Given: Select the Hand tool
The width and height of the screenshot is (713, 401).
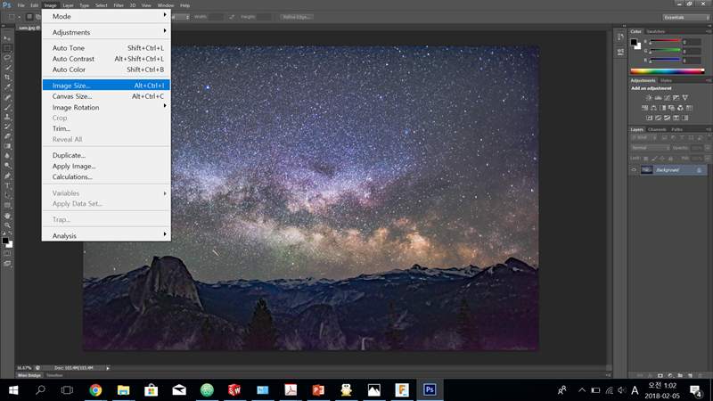Looking at the screenshot, I should (x=7, y=216).
